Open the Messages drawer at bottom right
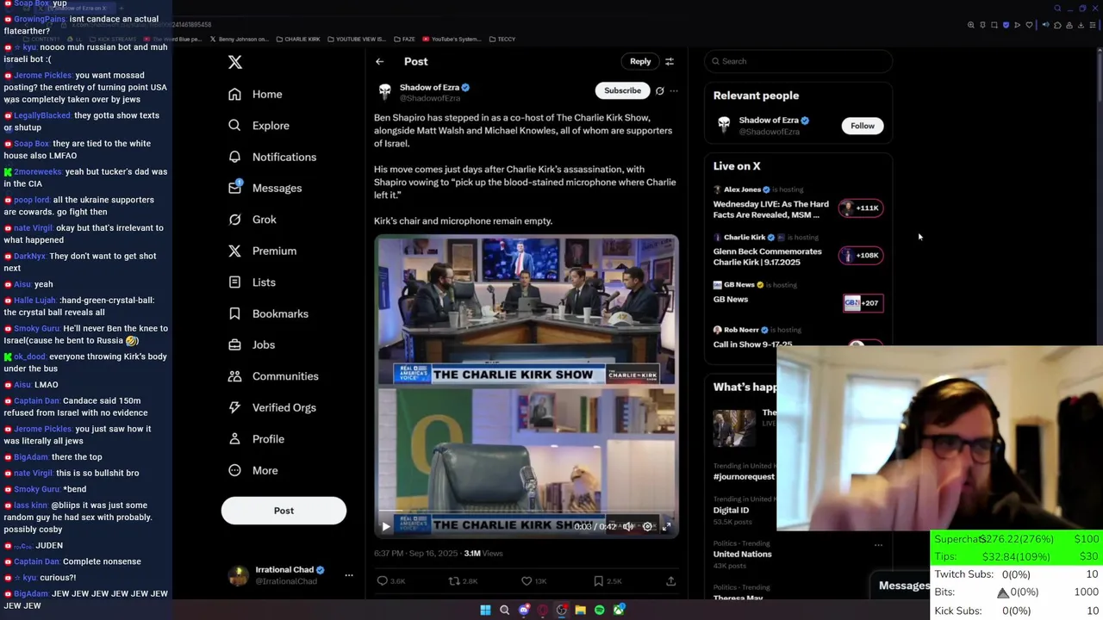1103x620 pixels. [902, 586]
